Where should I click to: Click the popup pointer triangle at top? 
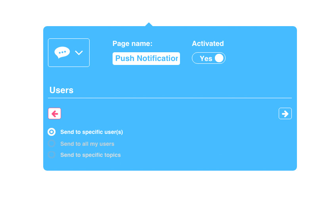(149, 25)
